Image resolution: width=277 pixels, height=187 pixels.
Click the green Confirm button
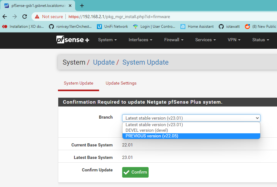tap(135, 172)
